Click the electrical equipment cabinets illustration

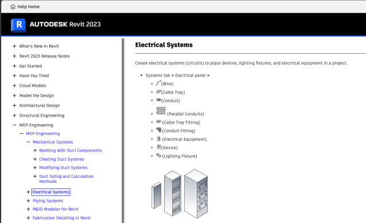(x=180, y=194)
